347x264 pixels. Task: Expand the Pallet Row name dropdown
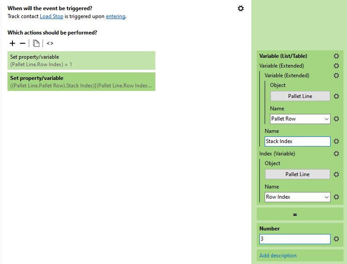click(x=327, y=119)
